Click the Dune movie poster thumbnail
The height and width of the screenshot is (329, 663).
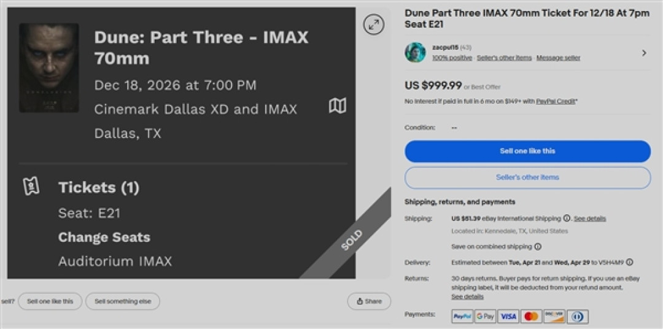[48, 68]
